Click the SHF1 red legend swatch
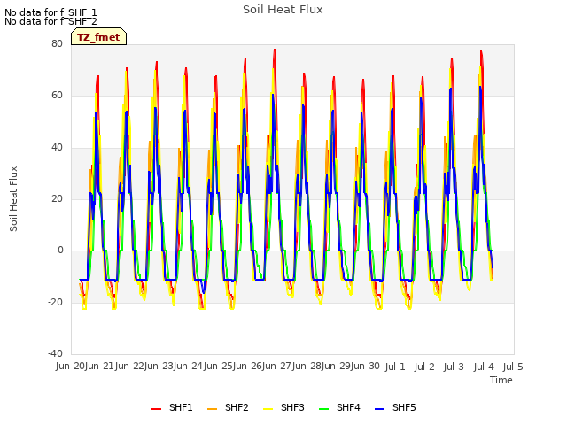567x425 pixels. coord(156,409)
